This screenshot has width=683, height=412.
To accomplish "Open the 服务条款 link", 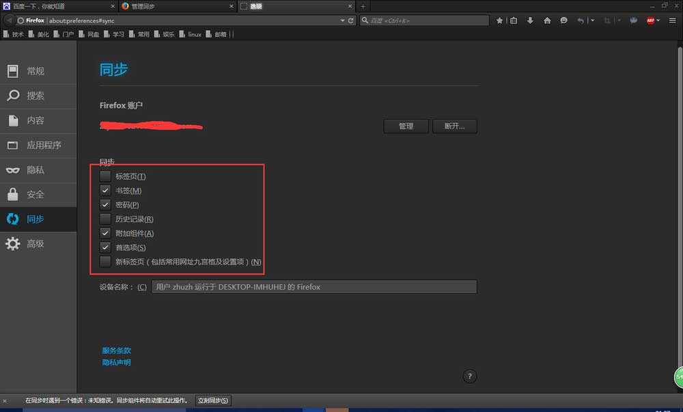I will 116,351.
